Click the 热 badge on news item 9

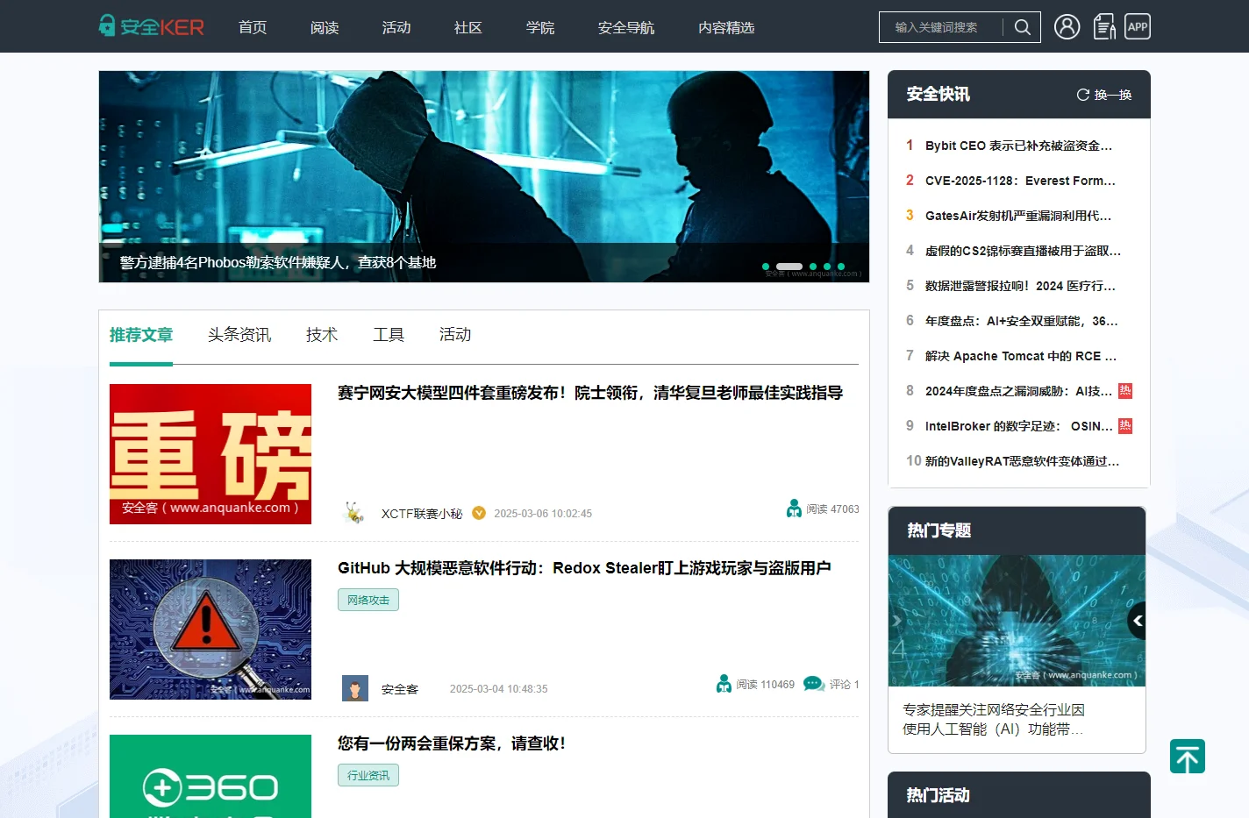[x=1125, y=426]
